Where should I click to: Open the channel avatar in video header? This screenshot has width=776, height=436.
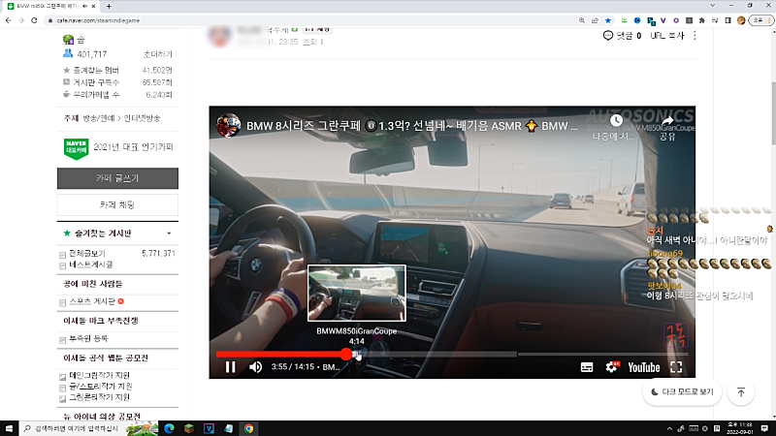[229, 126]
